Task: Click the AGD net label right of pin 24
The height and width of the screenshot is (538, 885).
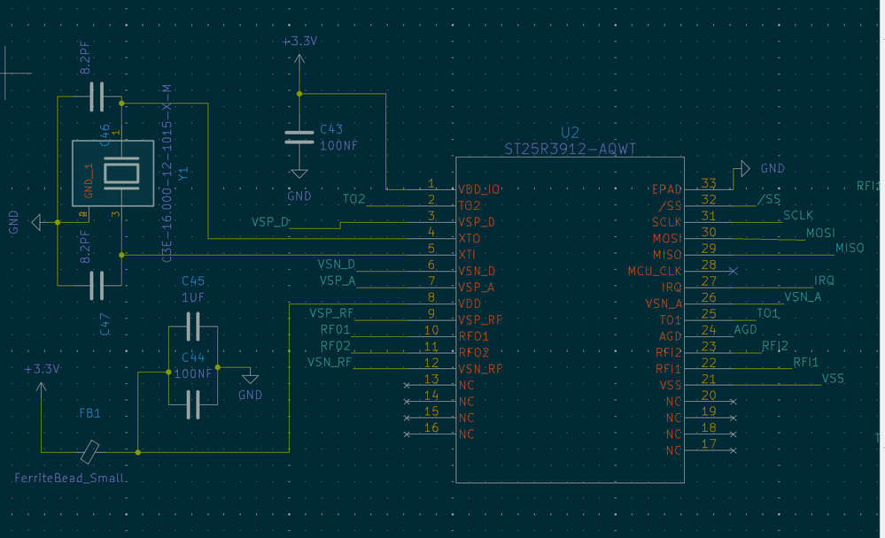Action: point(745,329)
